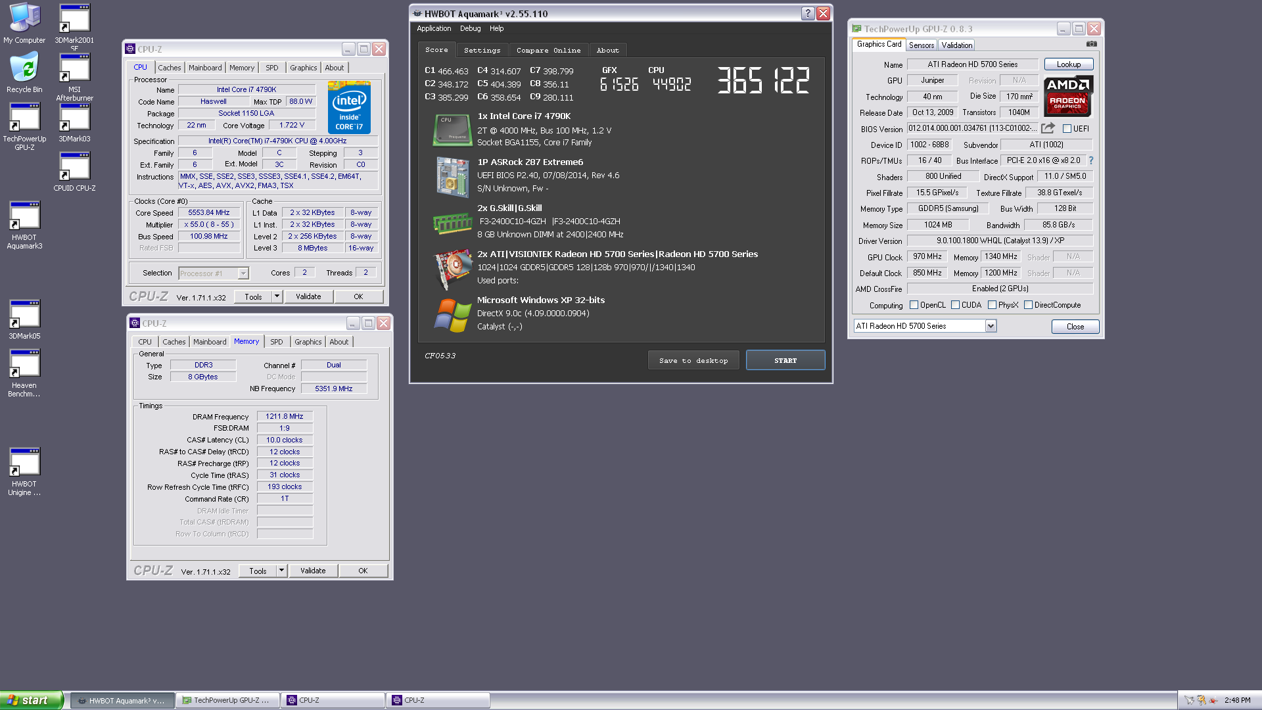Open 3DMark2001 SE desktop shortcut

point(74,26)
